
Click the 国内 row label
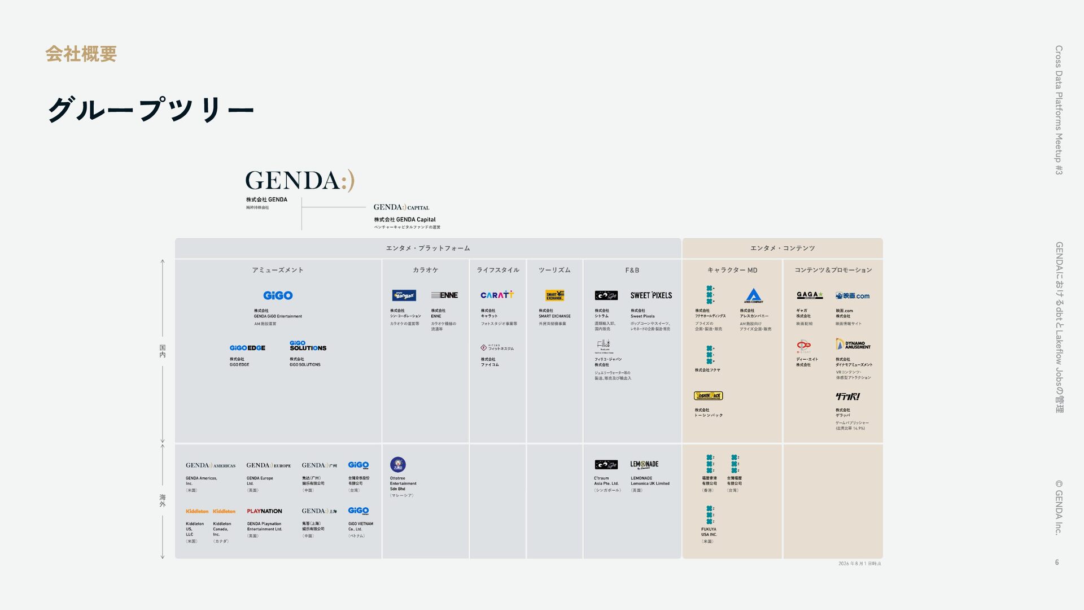[x=163, y=351]
